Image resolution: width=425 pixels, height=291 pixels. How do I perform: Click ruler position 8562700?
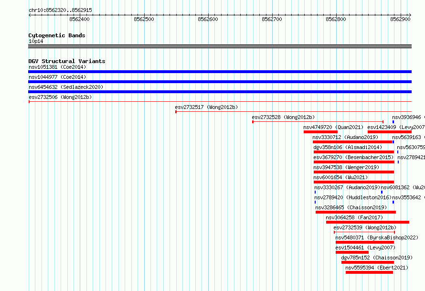[x=272, y=19]
